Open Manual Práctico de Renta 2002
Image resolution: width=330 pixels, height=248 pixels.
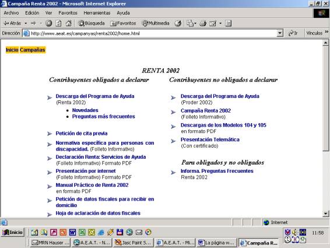coord(92,185)
